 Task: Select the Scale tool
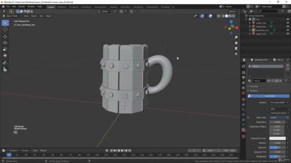pyautogui.click(x=5, y=49)
